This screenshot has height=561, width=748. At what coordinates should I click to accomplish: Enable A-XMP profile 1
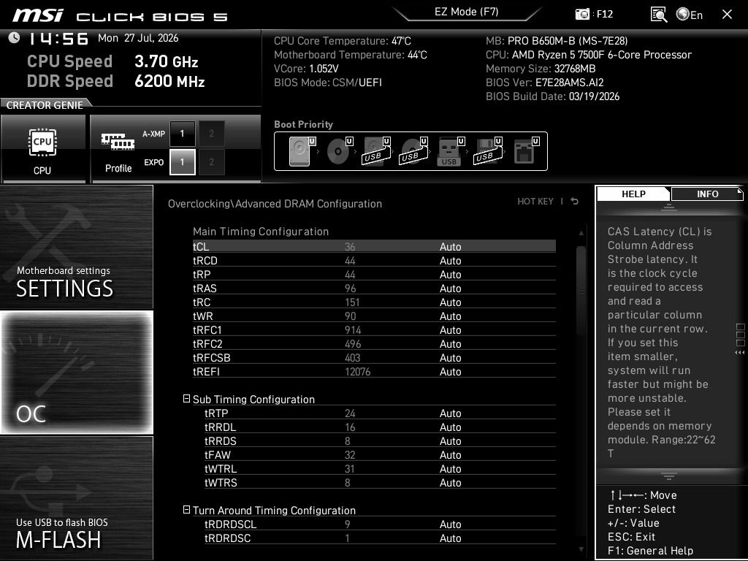click(x=182, y=134)
